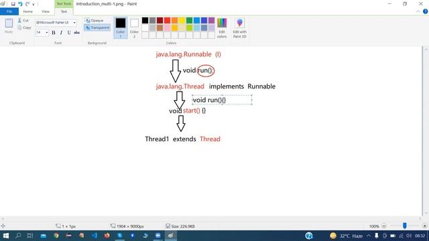Click the zoom in plus button
This screenshot has height=241, width=429.
pyautogui.click(x=424, y=226)
